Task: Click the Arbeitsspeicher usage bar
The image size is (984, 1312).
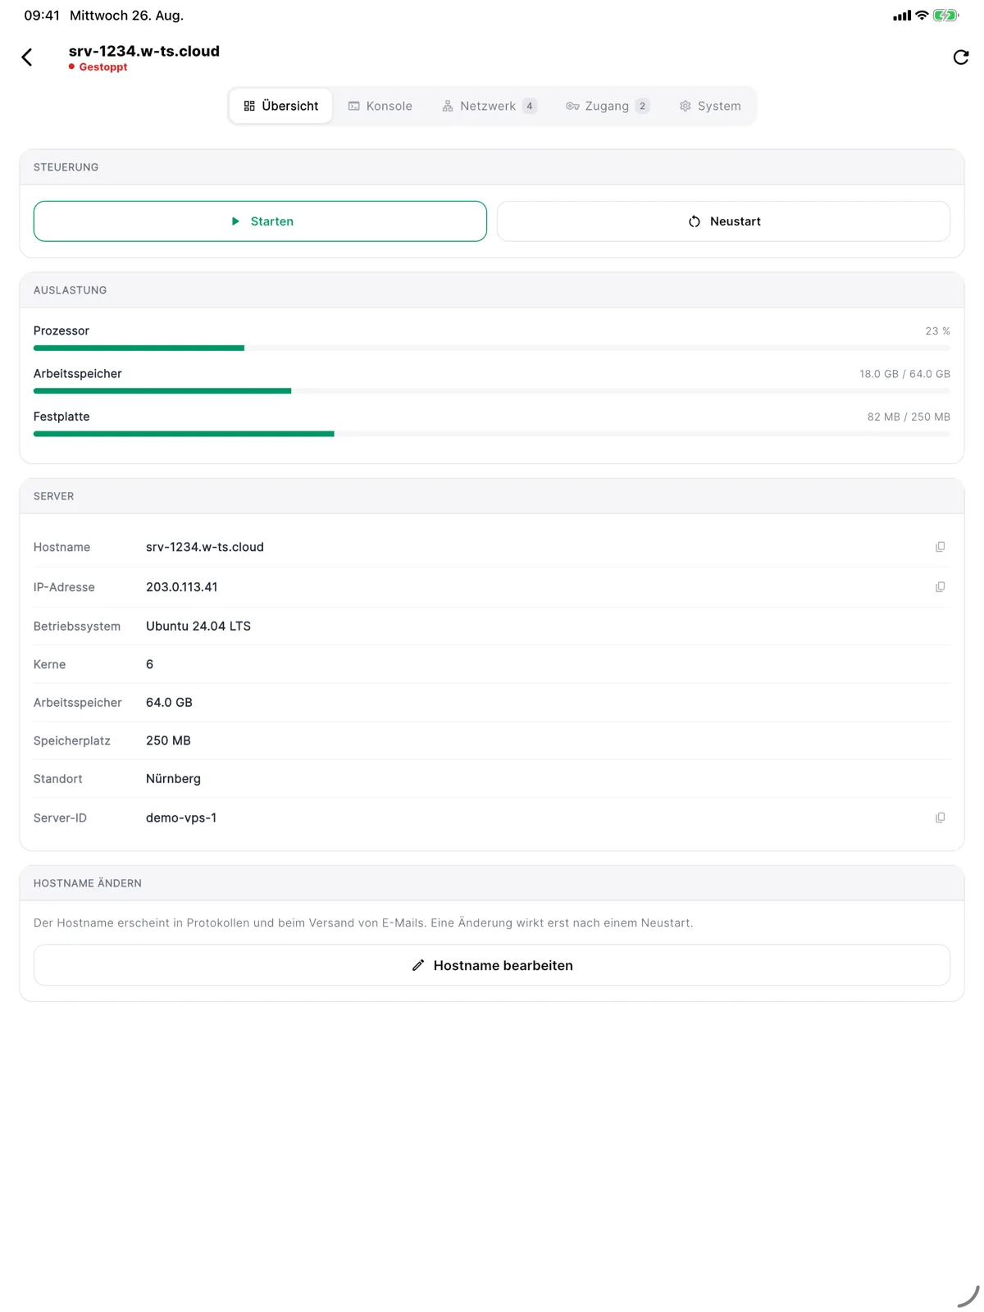Action: (492, 391)
